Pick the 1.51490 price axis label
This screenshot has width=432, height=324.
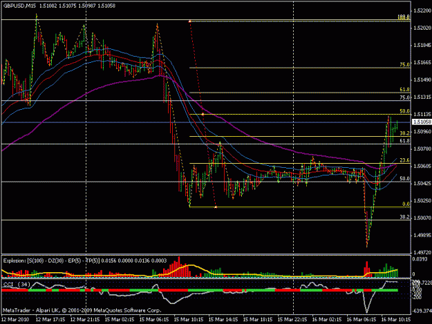422,80
